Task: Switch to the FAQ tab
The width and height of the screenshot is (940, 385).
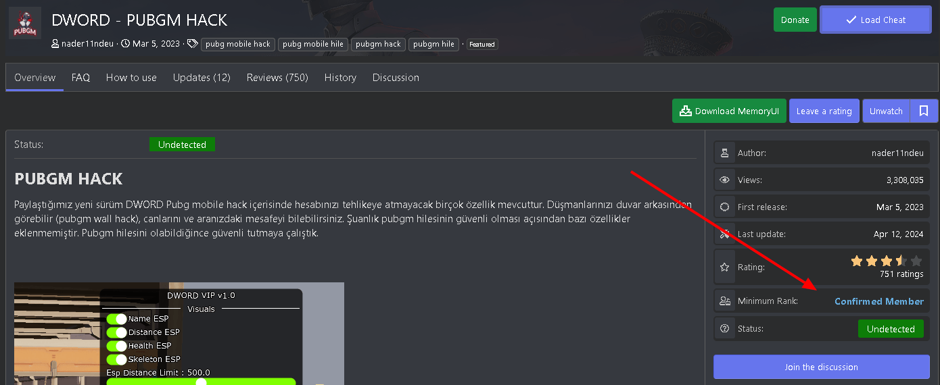Action: coord(80,78)
